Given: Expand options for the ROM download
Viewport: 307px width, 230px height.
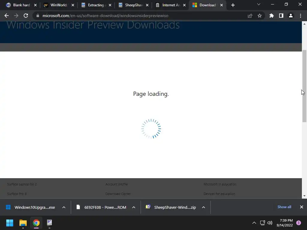Looking at the screenshot, I should pyautogui.click(x=134, y=207).
